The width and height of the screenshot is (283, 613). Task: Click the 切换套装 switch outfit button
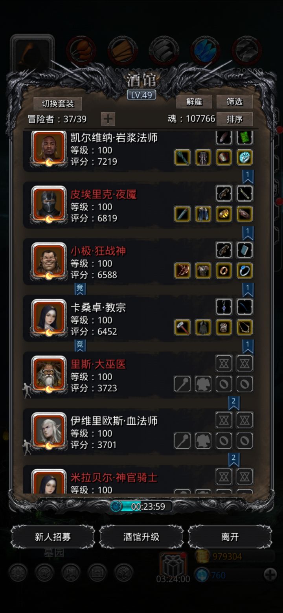pyautogui.click(x=58, y=104)
